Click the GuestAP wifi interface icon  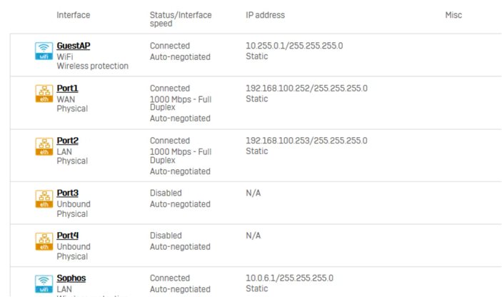point(44,51)
